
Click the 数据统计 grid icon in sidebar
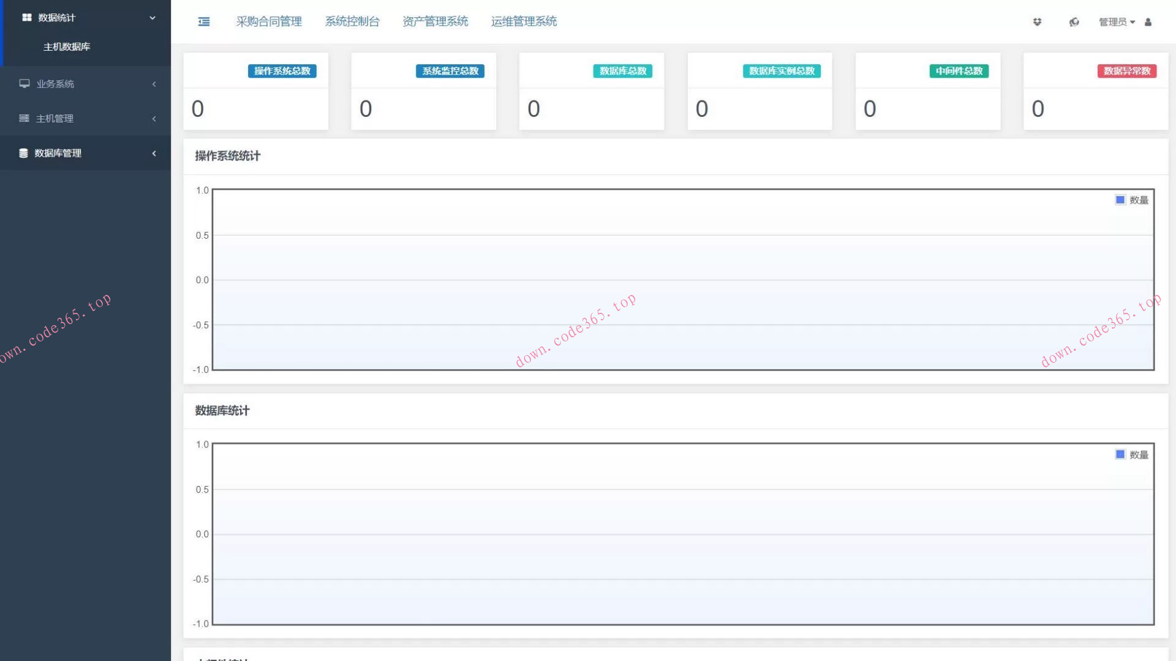[x=26, y=18]
